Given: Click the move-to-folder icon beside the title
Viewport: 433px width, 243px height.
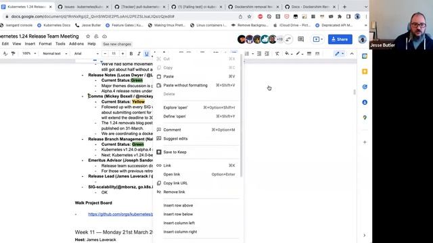Looking at the screenshot, I should pyautogui.click(x=96, y=36).
